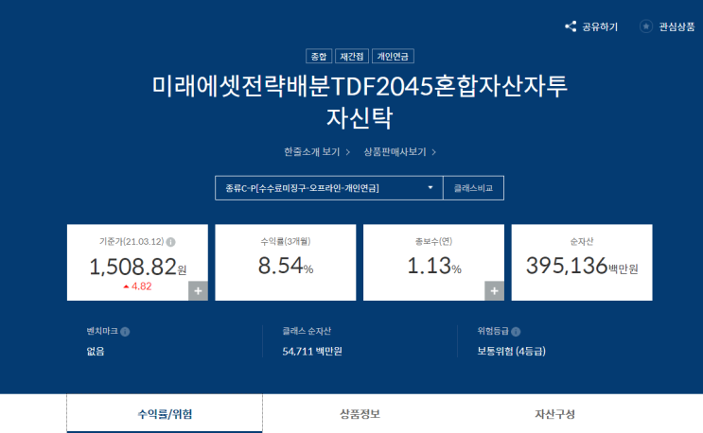The image size is (703, 433).
Task: Click the 395,136백만원 net assets value
Action: 582,266
